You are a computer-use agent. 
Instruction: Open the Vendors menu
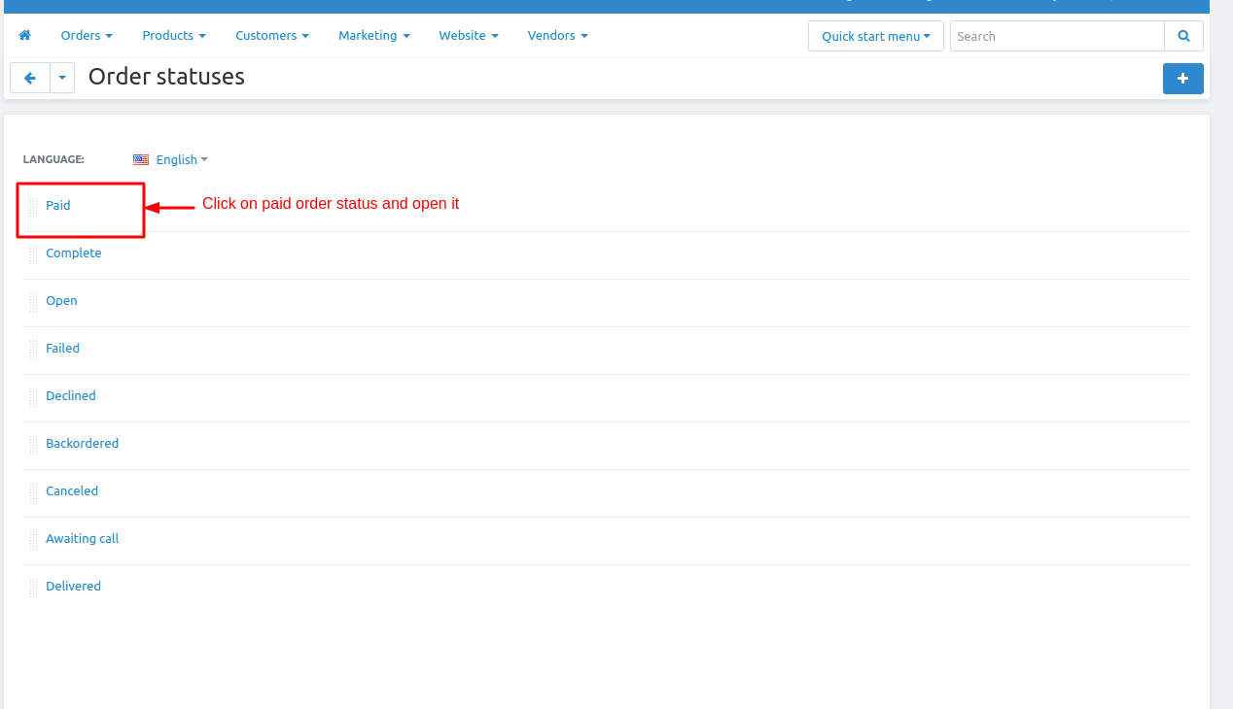point(557,36)
